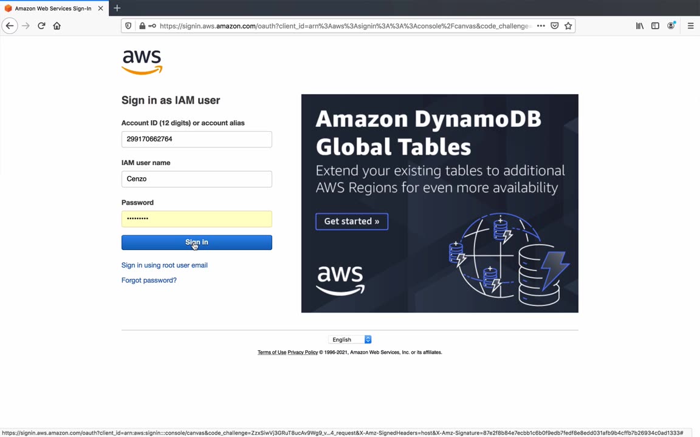The width and height of the screenshot is (700, 437).
Task: Click the URL address bar
Action: [x=346, y=26]
